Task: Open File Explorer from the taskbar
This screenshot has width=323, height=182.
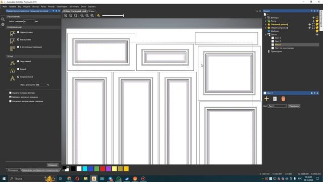Action: tap(85, 178)
